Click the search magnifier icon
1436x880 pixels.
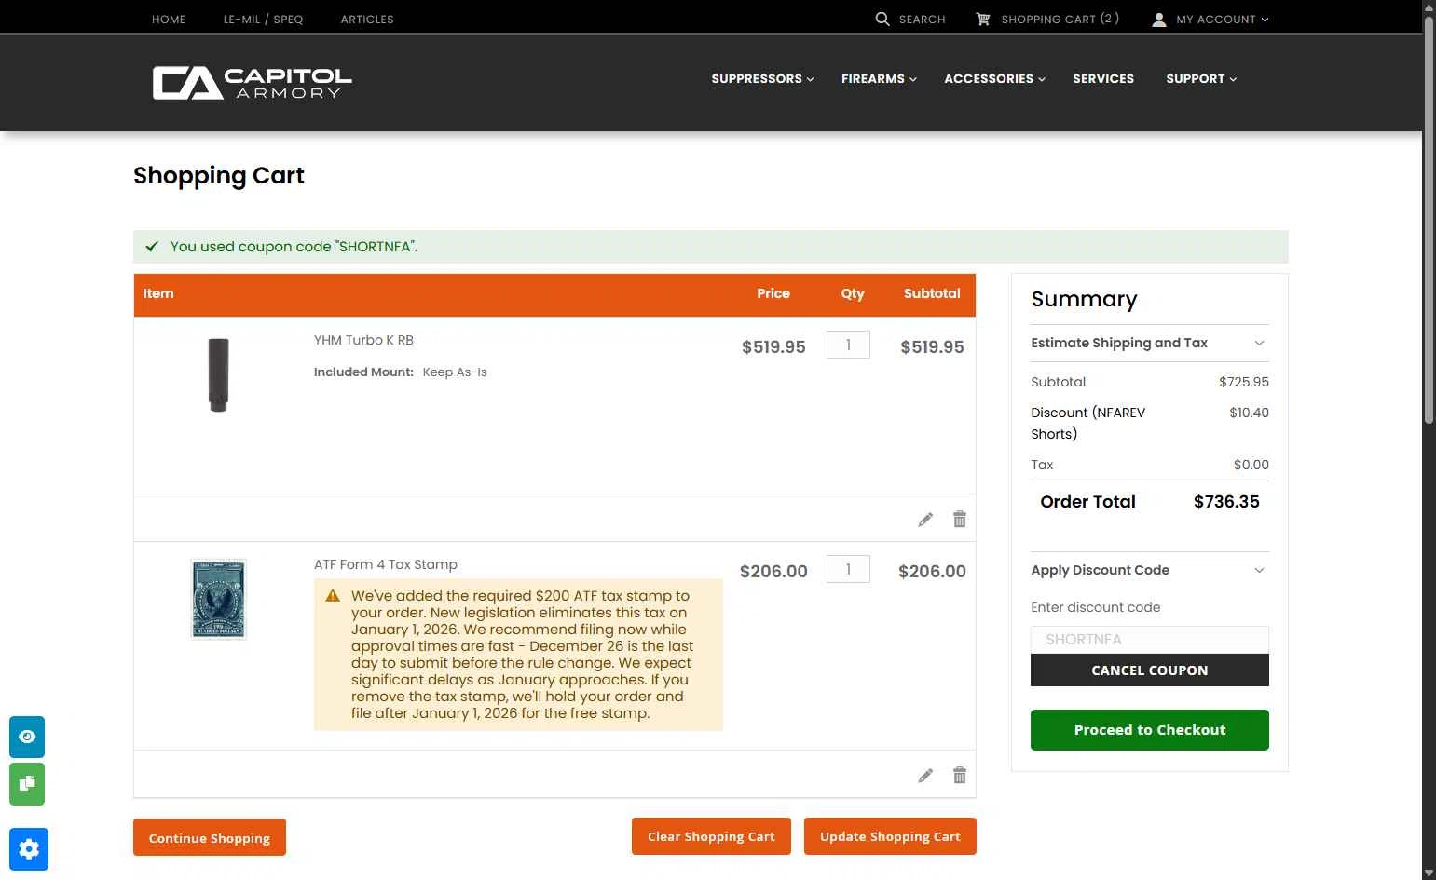[882, 19]
